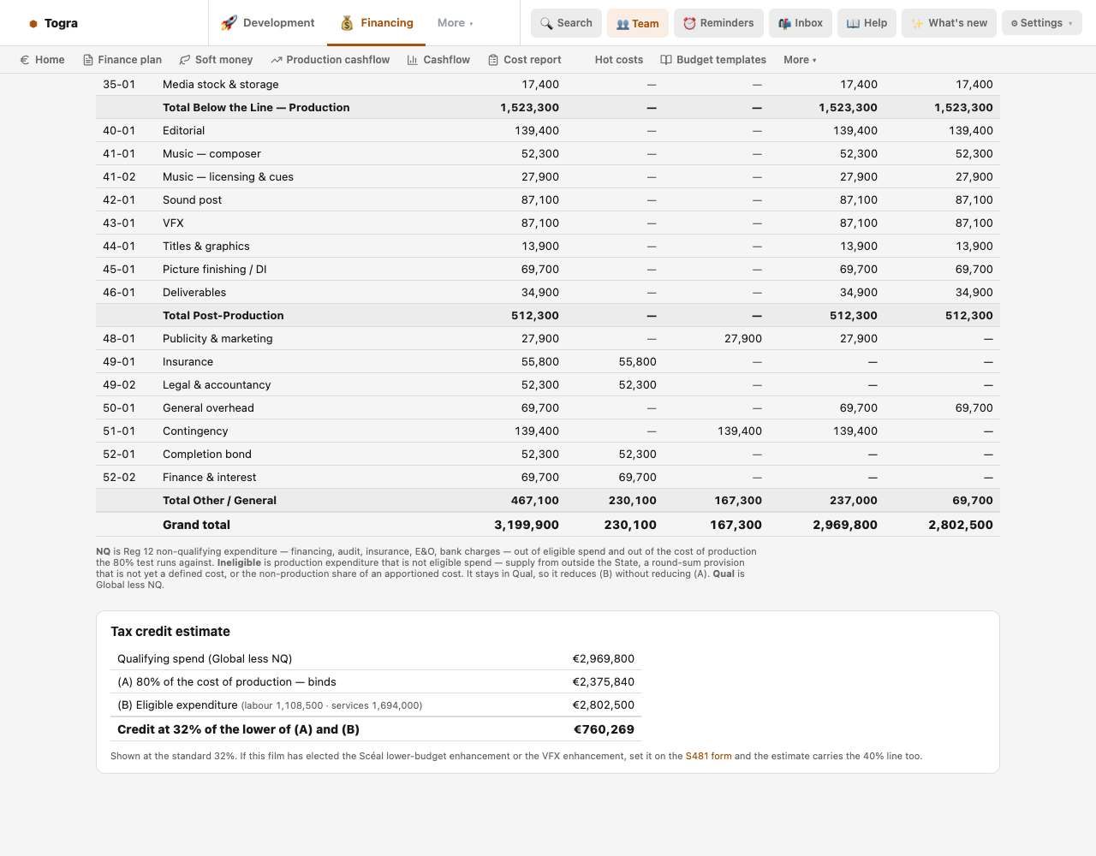Select the Grand total value 3,199,900
This screenshot has width=1096, height=856.
pyautogui.click(x=527, y=526)
